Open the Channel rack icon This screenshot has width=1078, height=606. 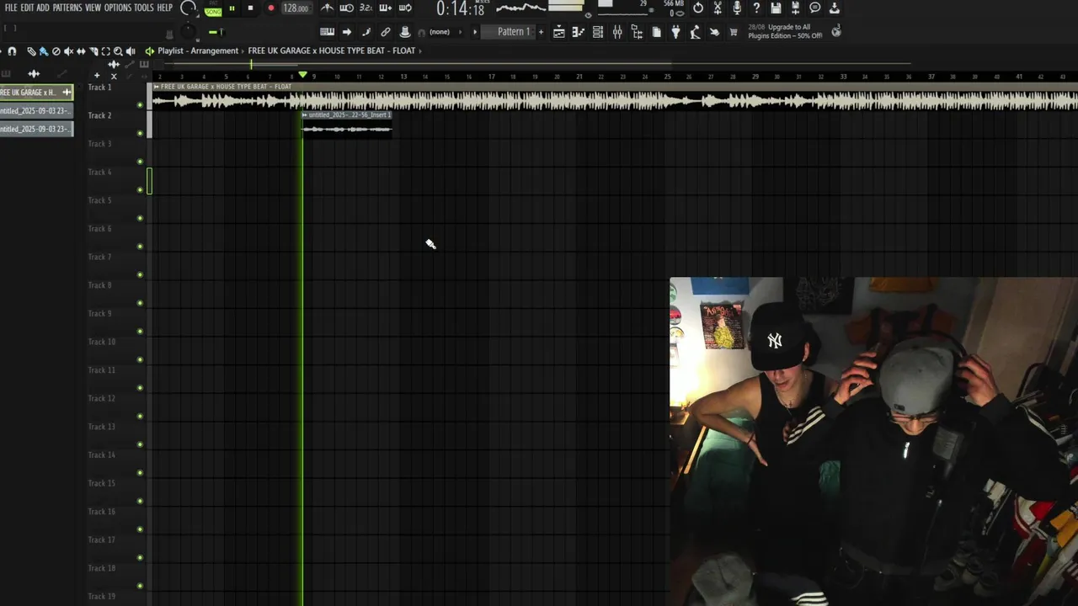(598, 32)
